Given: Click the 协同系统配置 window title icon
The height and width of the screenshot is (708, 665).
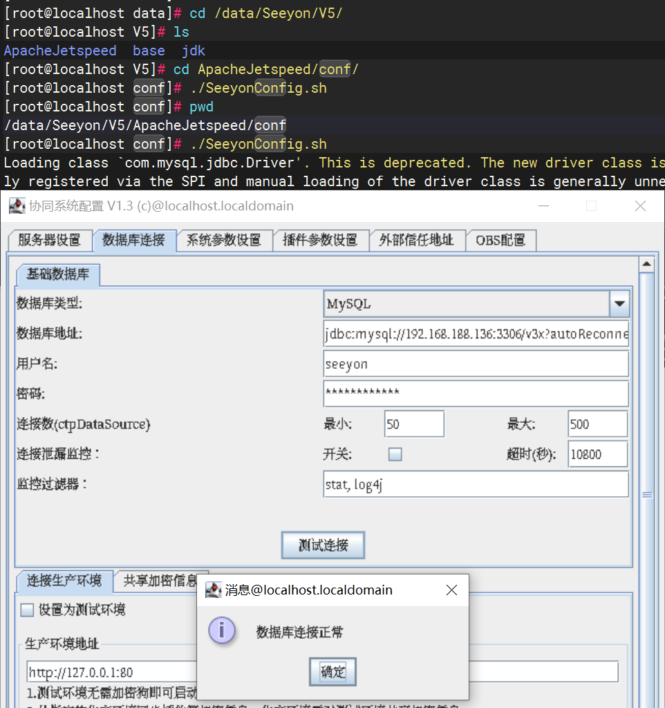Looking at the screenshot, I should tap(17, 206).
